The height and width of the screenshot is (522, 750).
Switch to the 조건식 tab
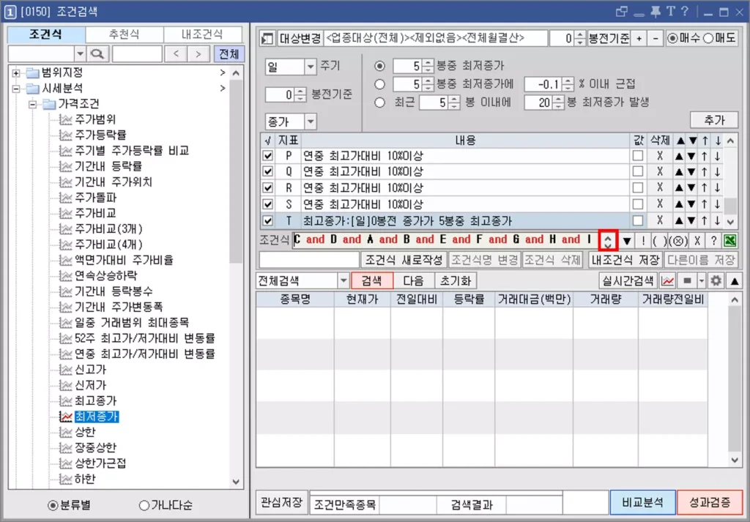coord(46,34)
